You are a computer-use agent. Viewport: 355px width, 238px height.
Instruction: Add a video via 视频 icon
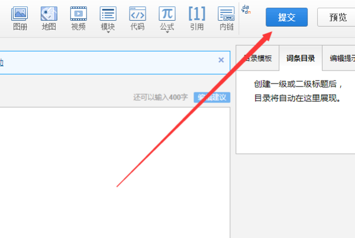click(x=78, y=18)
